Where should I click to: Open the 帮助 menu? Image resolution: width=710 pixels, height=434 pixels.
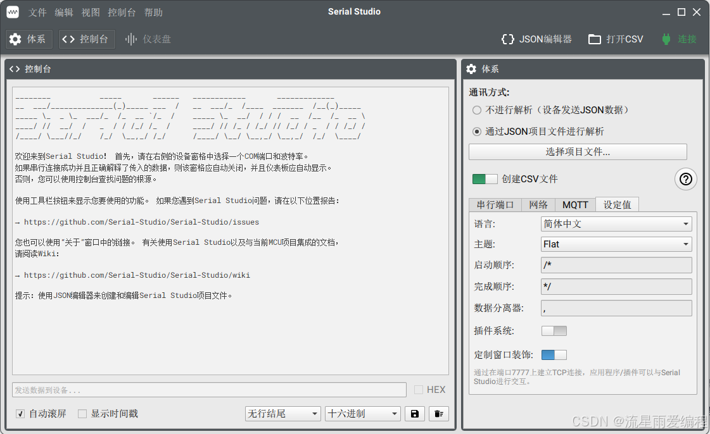[x=153, y=12]
